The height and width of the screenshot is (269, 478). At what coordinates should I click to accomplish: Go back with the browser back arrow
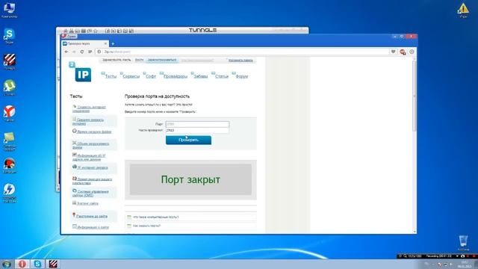pos(66,52)
